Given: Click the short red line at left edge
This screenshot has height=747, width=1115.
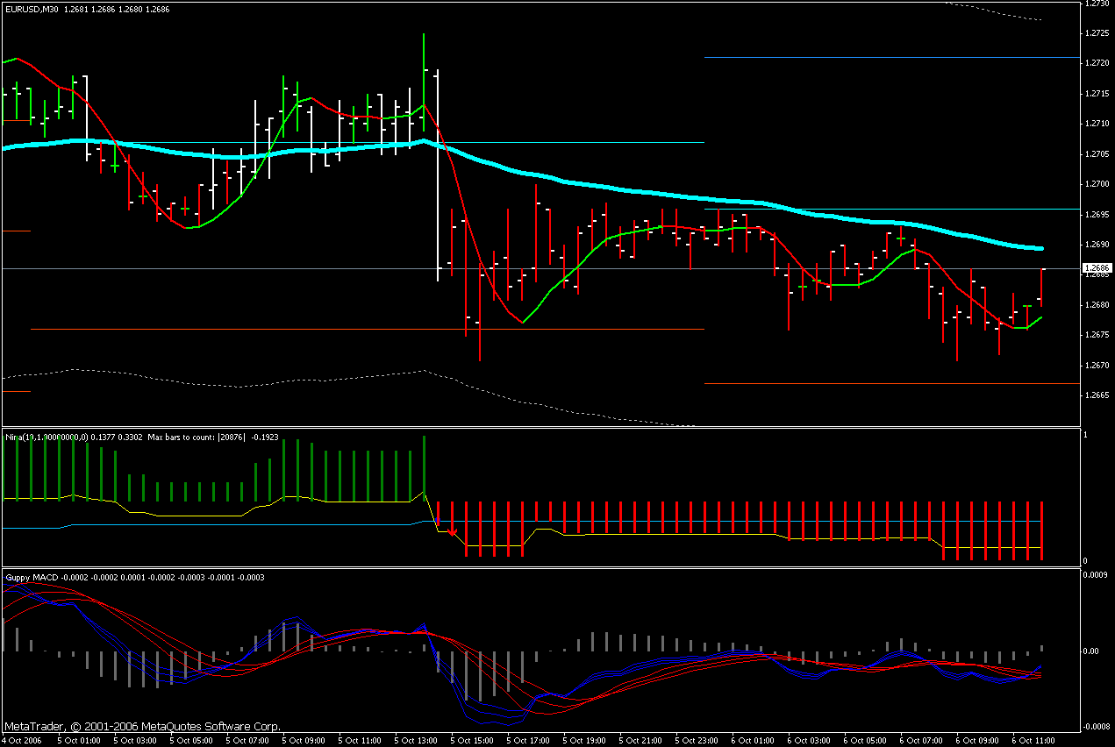Looking at the screenshot, I should point(17,391).
